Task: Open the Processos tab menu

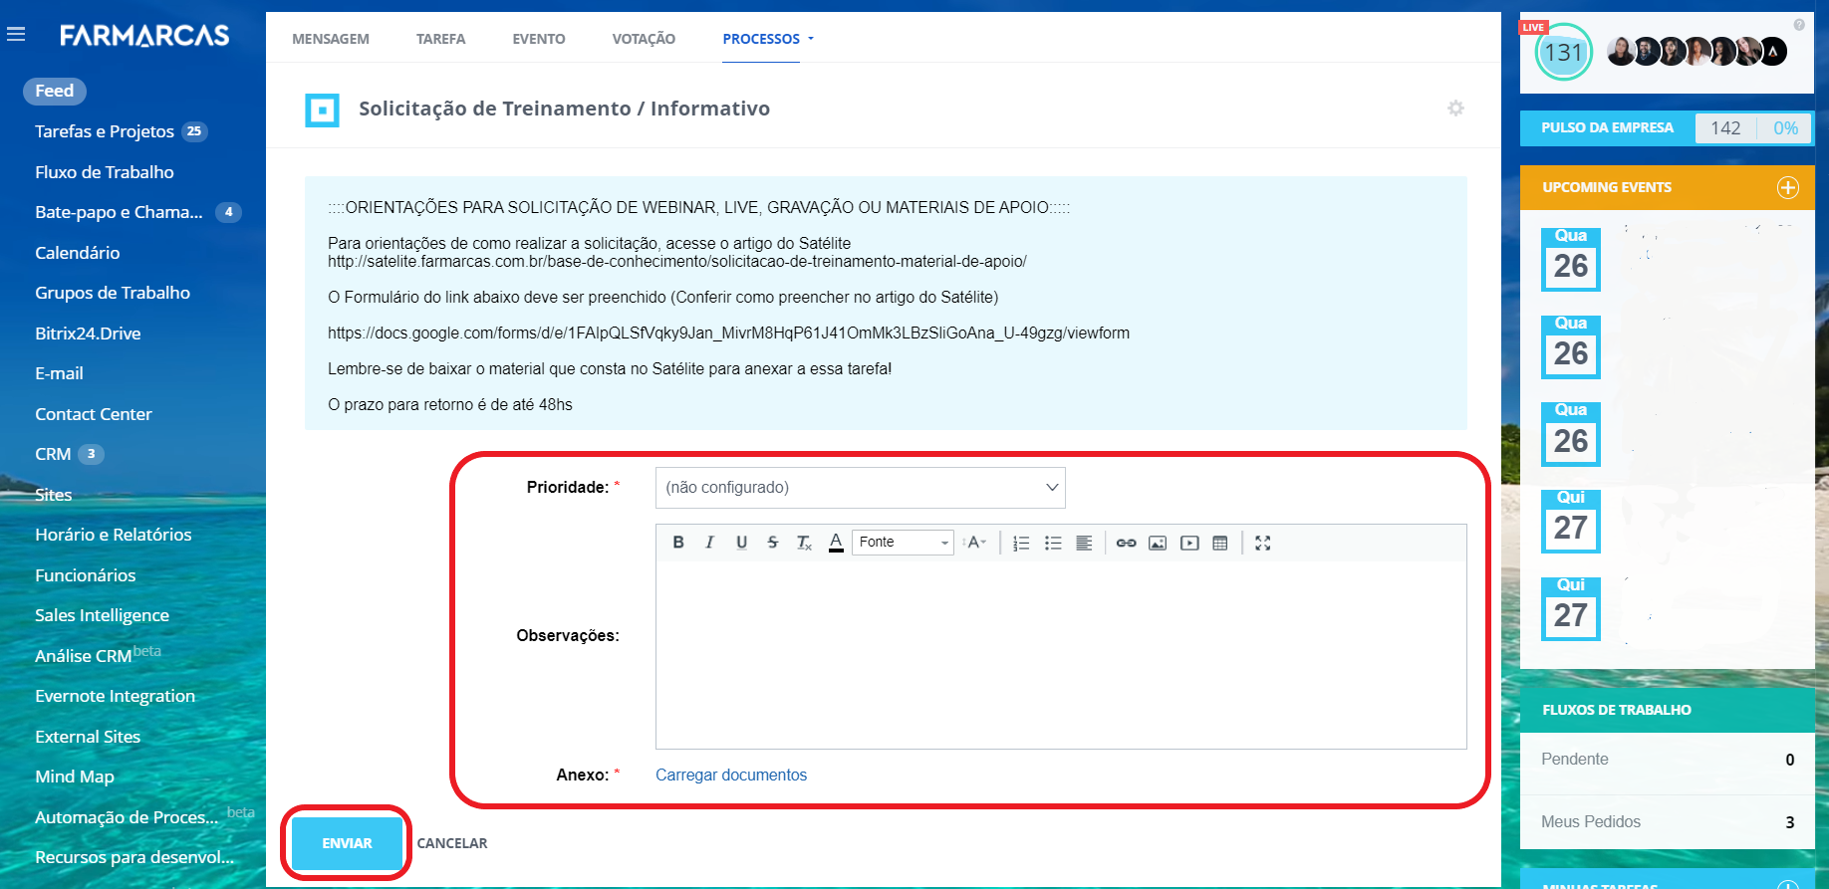Action: coord(768,39)
